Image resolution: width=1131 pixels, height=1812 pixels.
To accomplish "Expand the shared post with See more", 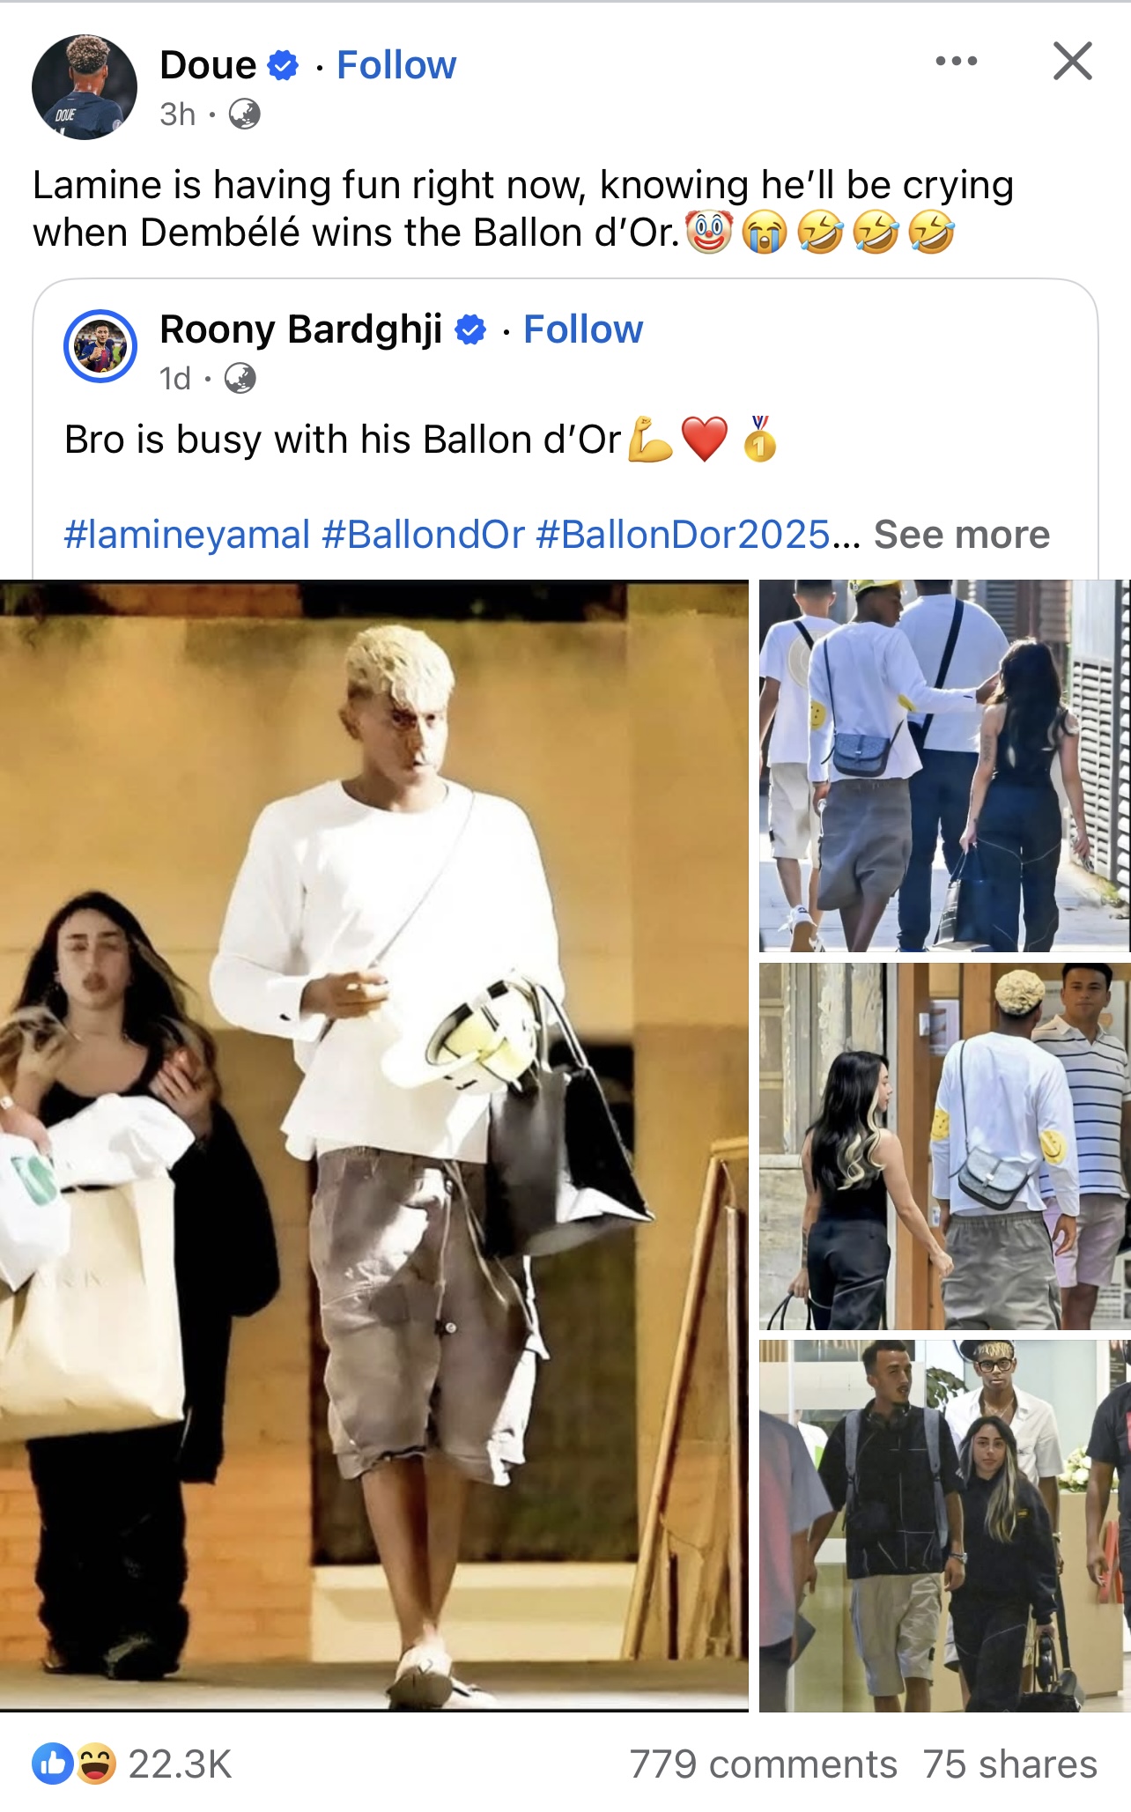I will [962, 535].
